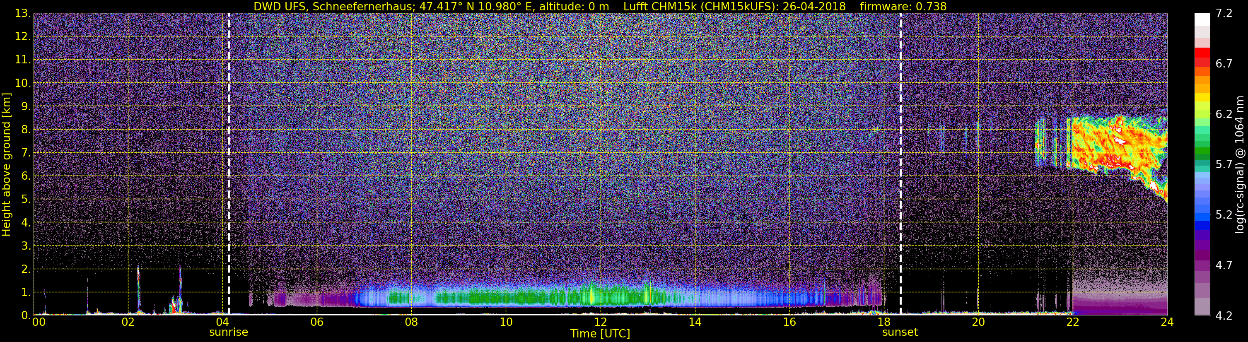Click the time axis tick '10'
The width and height of the screenshot is (1248, 342).
point(506,322)
